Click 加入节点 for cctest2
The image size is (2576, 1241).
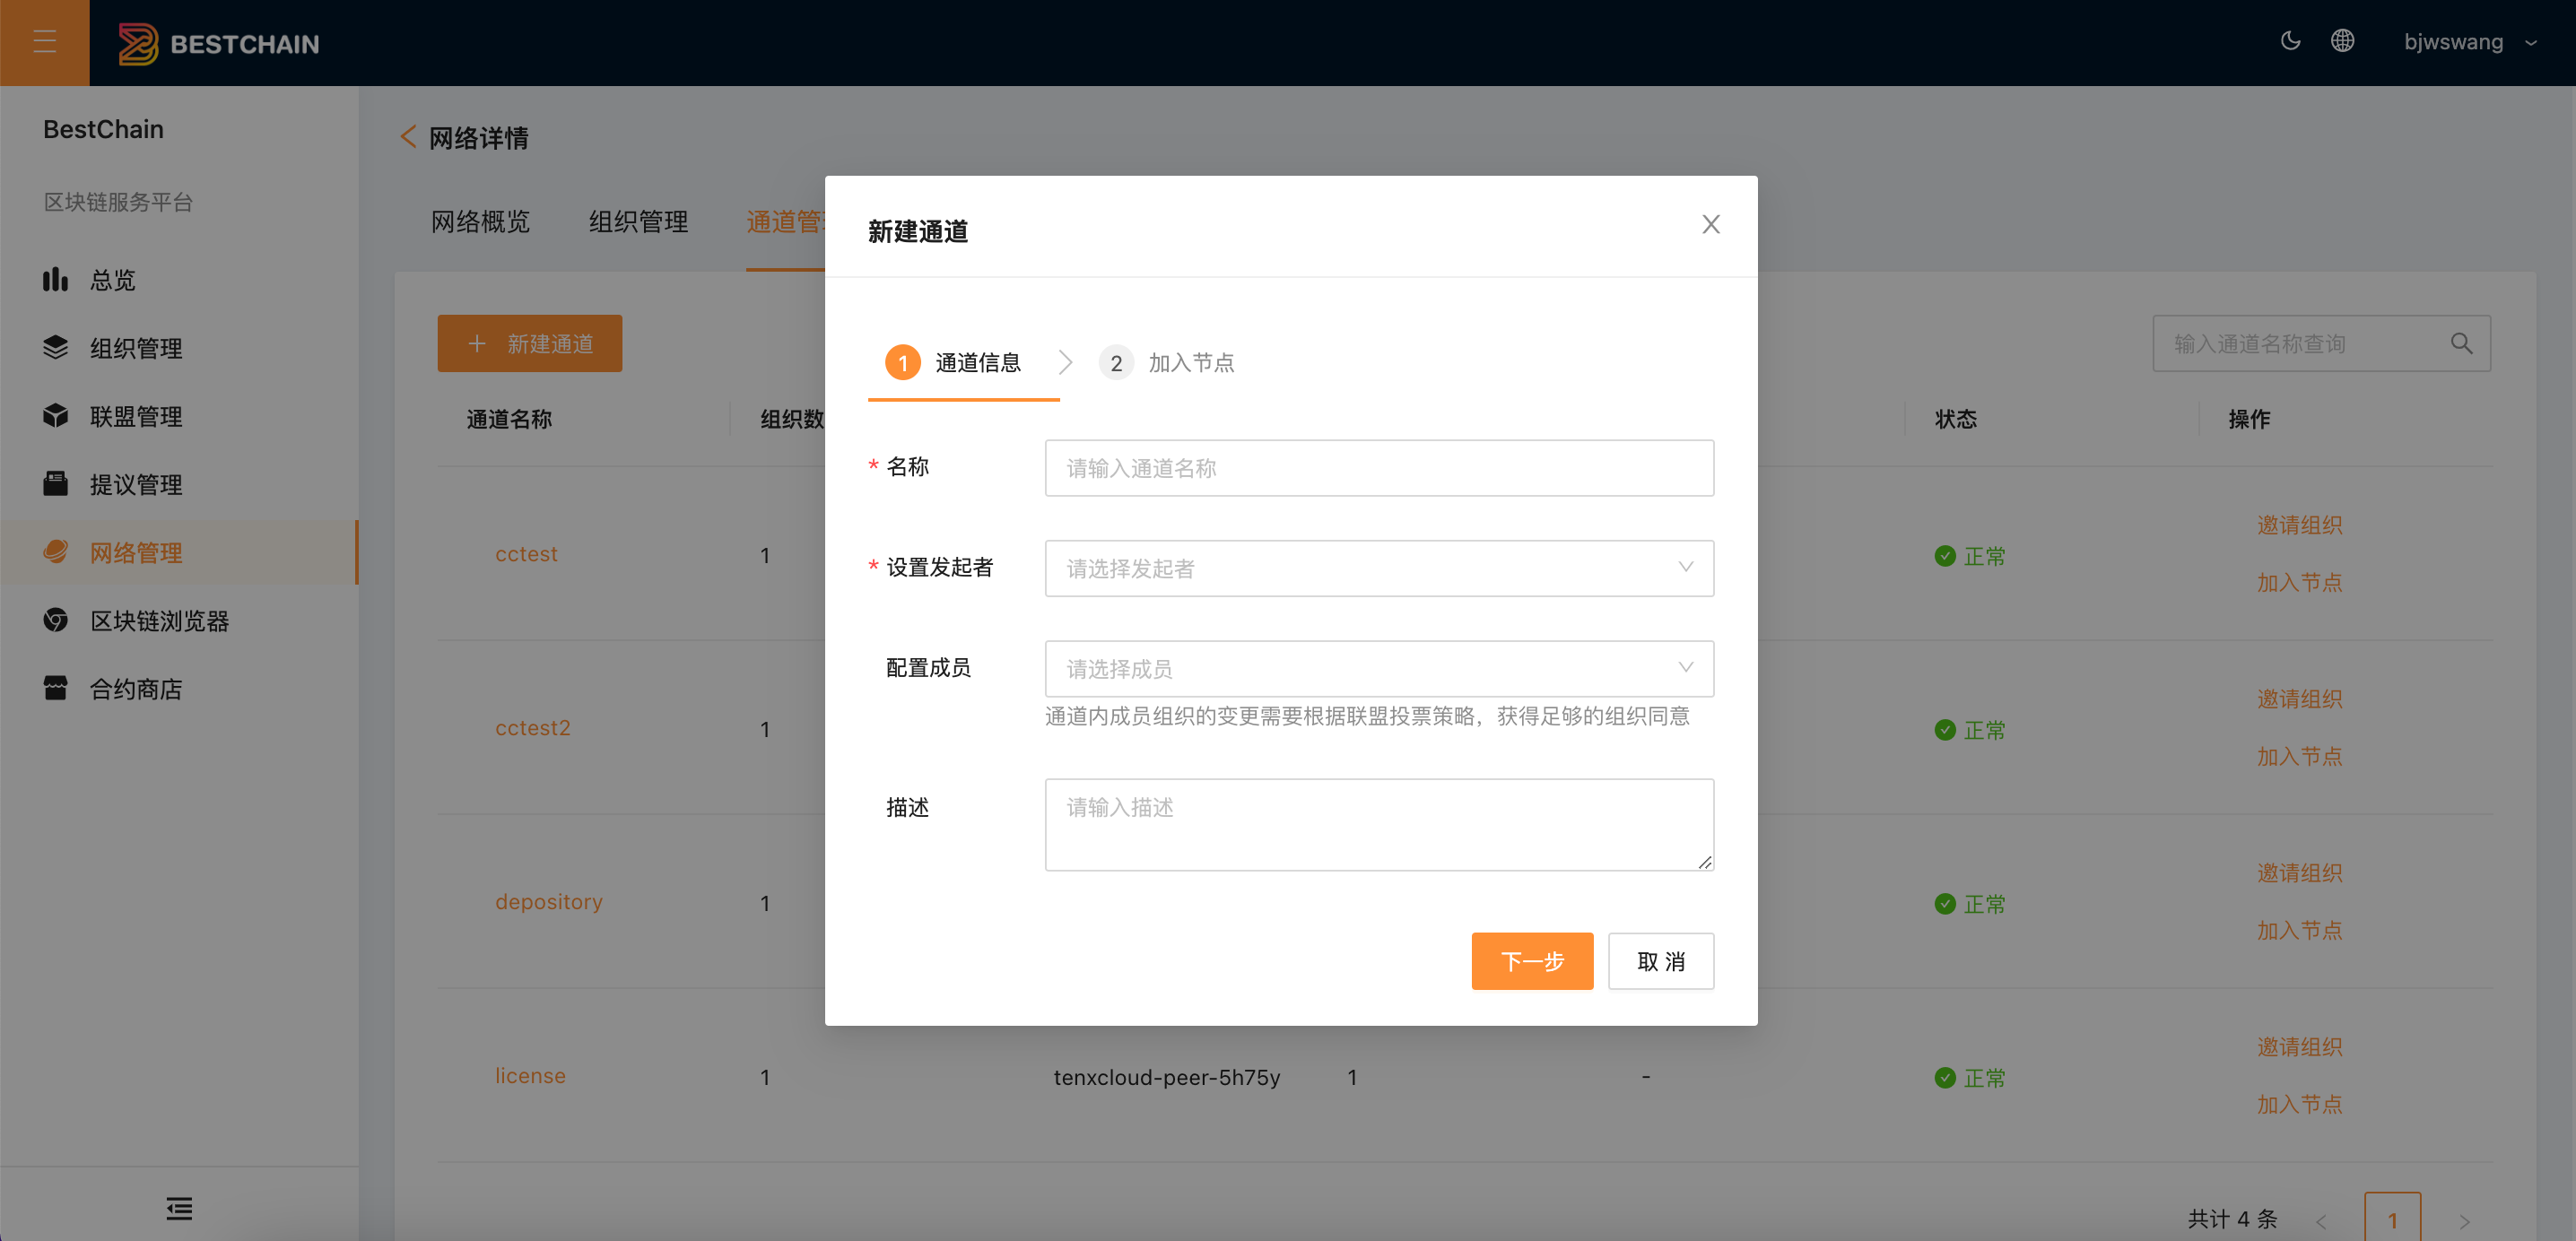pos(2299,756)
